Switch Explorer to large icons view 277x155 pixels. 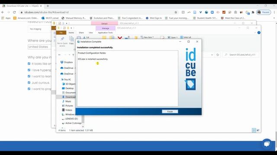point(258,130)
